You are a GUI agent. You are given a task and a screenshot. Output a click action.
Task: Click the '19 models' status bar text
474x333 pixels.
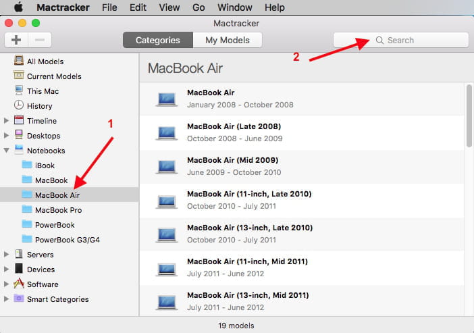pyautogui.click(x=236, y=326)
